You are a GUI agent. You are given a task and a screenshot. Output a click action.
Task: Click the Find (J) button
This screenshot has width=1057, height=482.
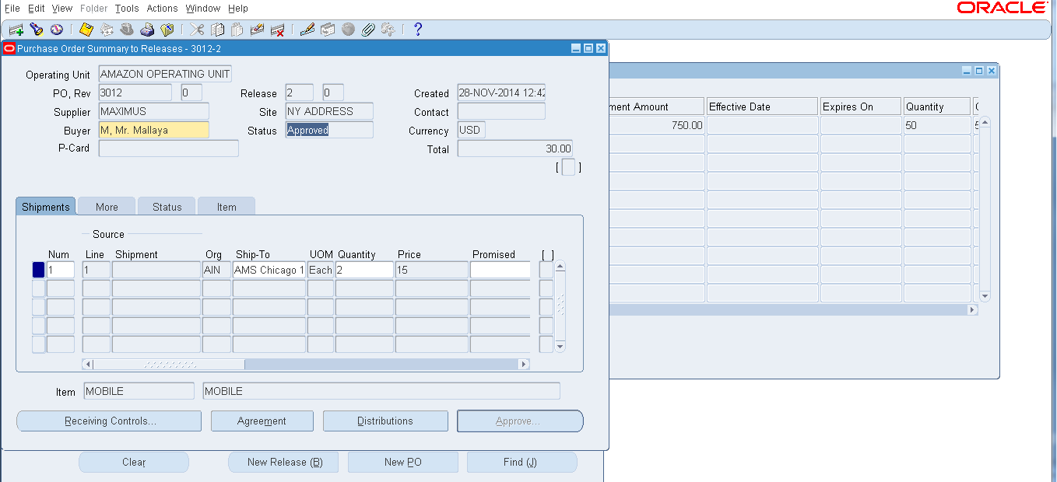(522, 463)
